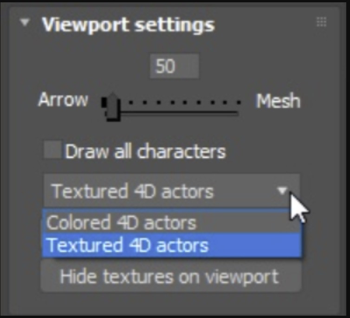Open the Textured 4D actors combo box
Image resolution: width=350 pixels, height=318 pixels.
(x=172, y=191)
